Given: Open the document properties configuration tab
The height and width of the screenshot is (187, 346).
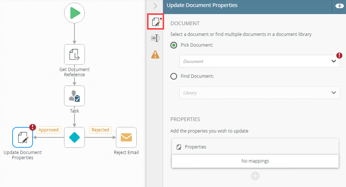Looking at the screenshot, I should [156, 22].
